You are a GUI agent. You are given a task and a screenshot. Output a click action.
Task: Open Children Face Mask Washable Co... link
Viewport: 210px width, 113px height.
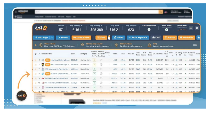[57, 87]
